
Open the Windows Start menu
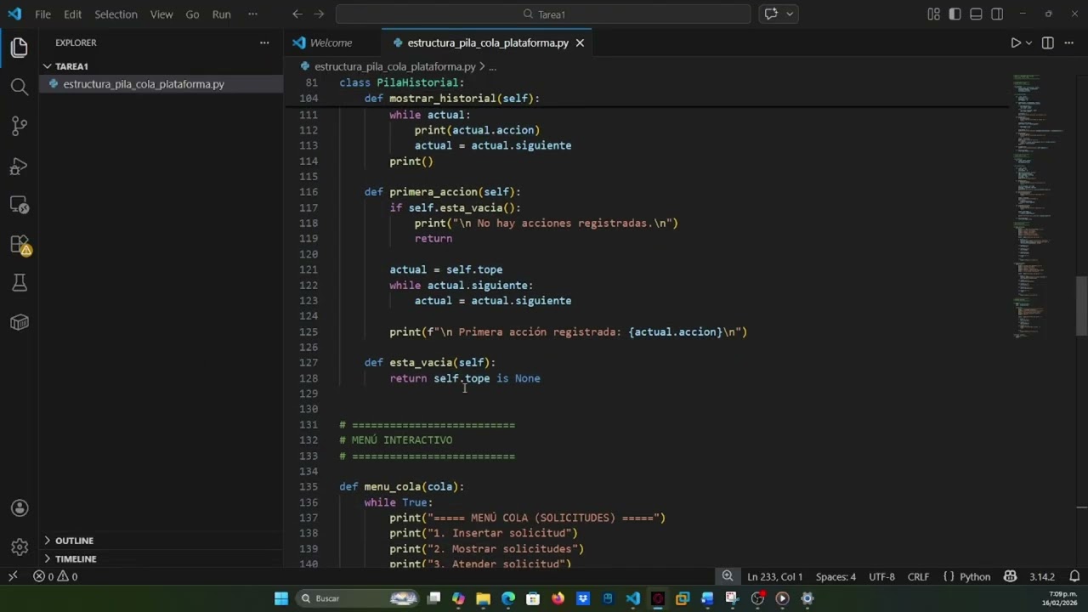281,598
